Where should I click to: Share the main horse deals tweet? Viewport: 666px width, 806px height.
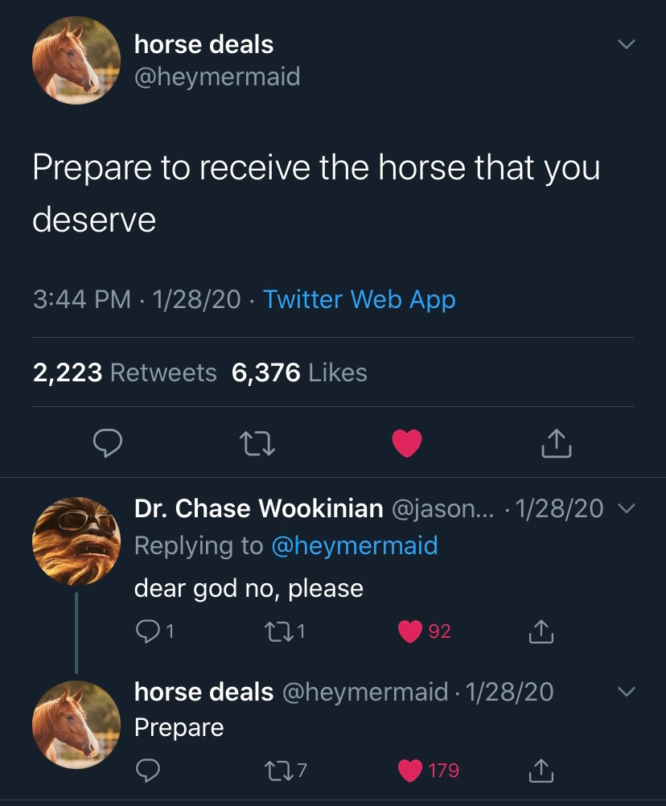point(557,442)
